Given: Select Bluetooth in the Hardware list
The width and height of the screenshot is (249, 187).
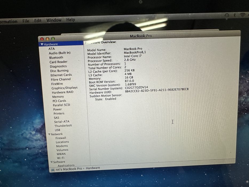Looking at the screenshot, I should tap(56, 57).
